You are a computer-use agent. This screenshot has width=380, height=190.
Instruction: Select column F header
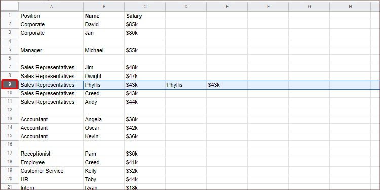coord(268,7)
